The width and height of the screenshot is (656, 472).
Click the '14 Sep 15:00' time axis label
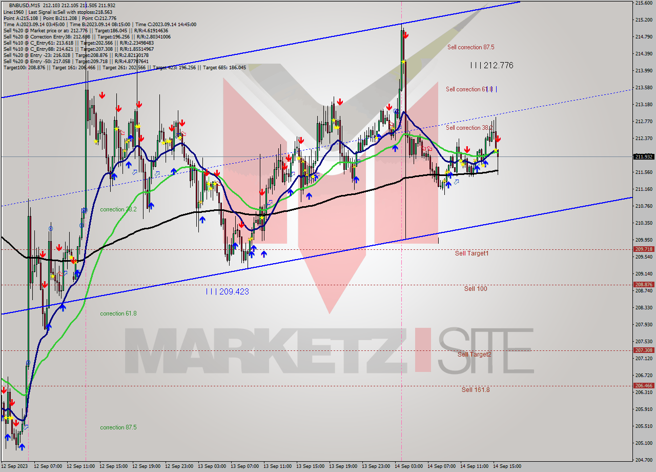click(506, 467)
